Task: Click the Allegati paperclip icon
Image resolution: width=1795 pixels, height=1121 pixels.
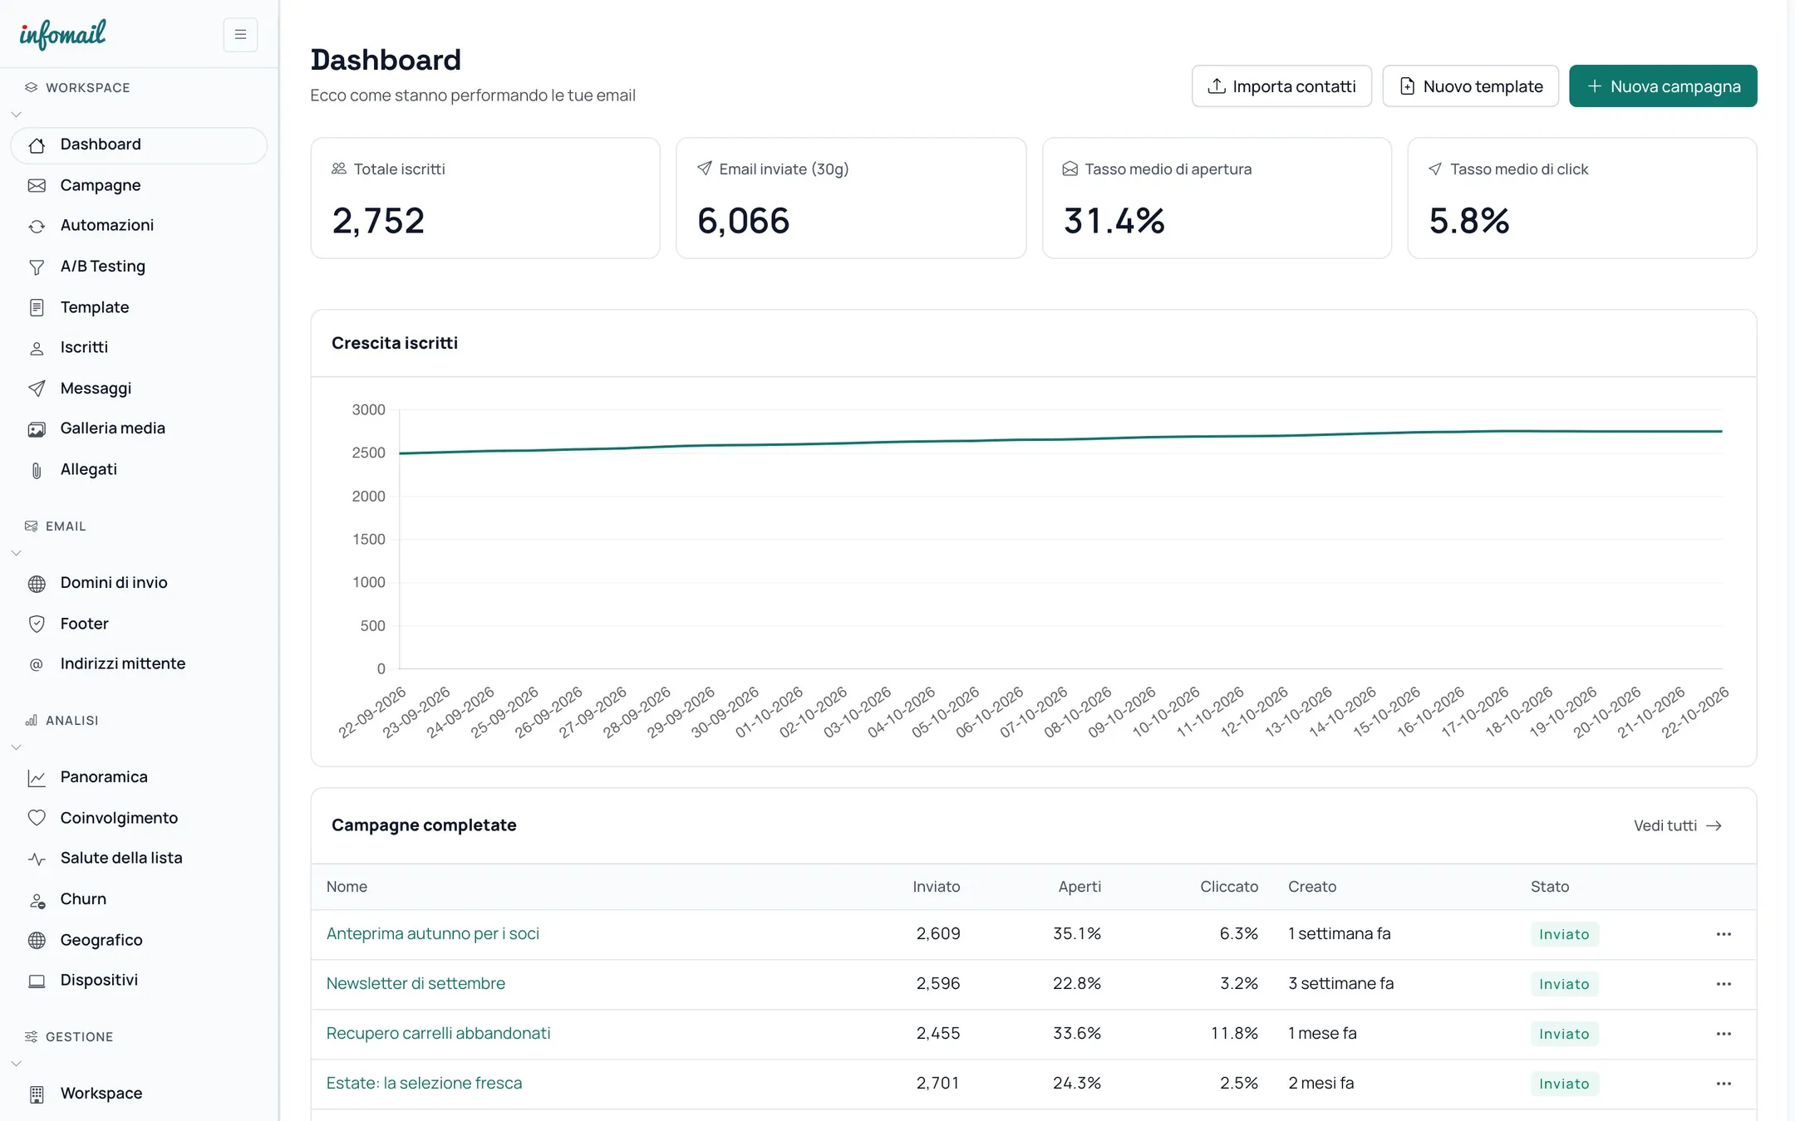Action: tap(37, 471)
